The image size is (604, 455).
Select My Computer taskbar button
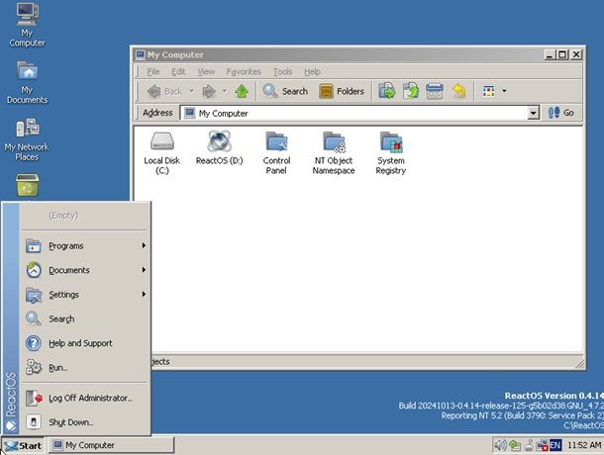pyautogui.click(x=111, y=445)
